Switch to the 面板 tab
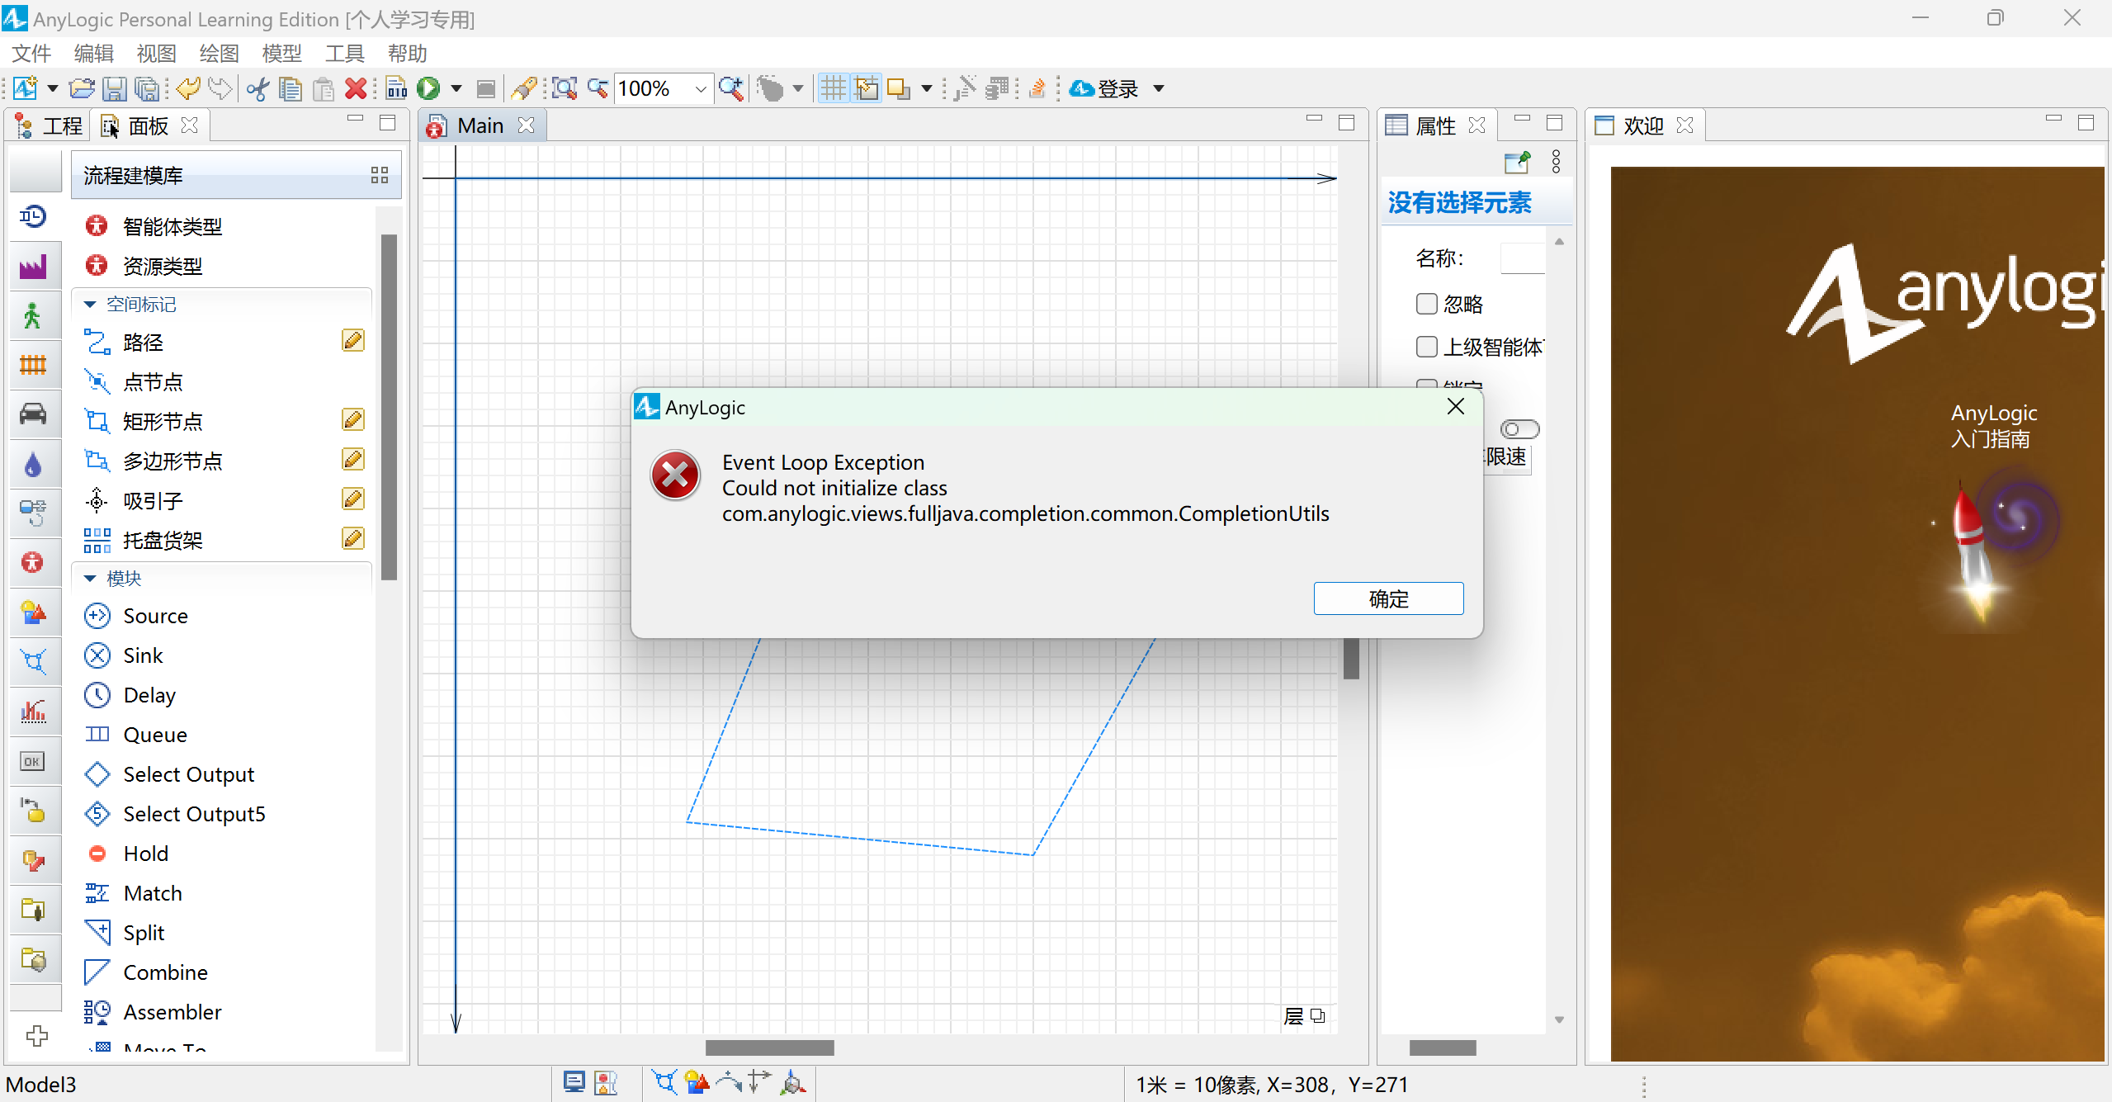 149,125
